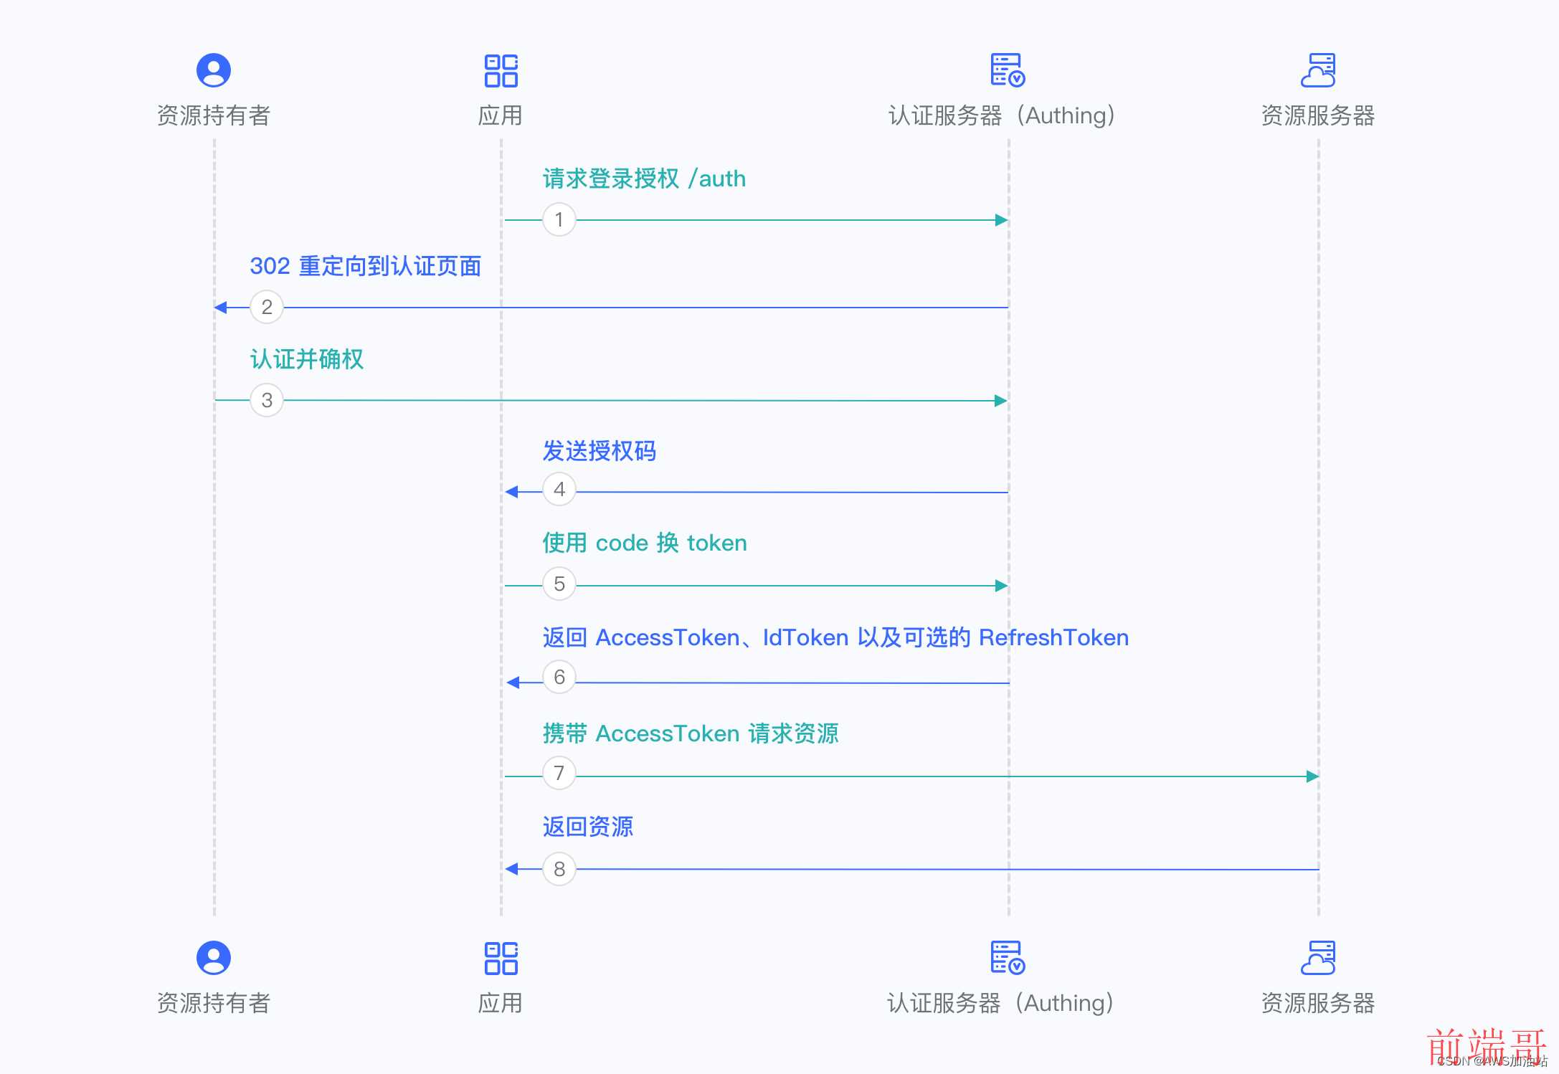The image size is (1559, 1074).
Task: Click the bottom resource owner user icon
Action: (x=214, y=958)
